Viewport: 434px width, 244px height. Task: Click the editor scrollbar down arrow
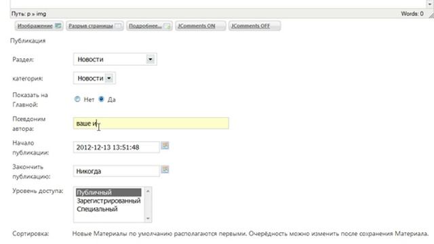tap(429, 5)
